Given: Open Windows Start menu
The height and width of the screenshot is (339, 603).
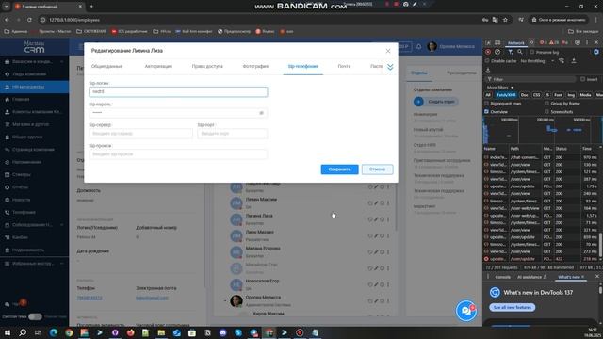Looking at the screenshot, I should pyautogui.click(x=8, y=332).
